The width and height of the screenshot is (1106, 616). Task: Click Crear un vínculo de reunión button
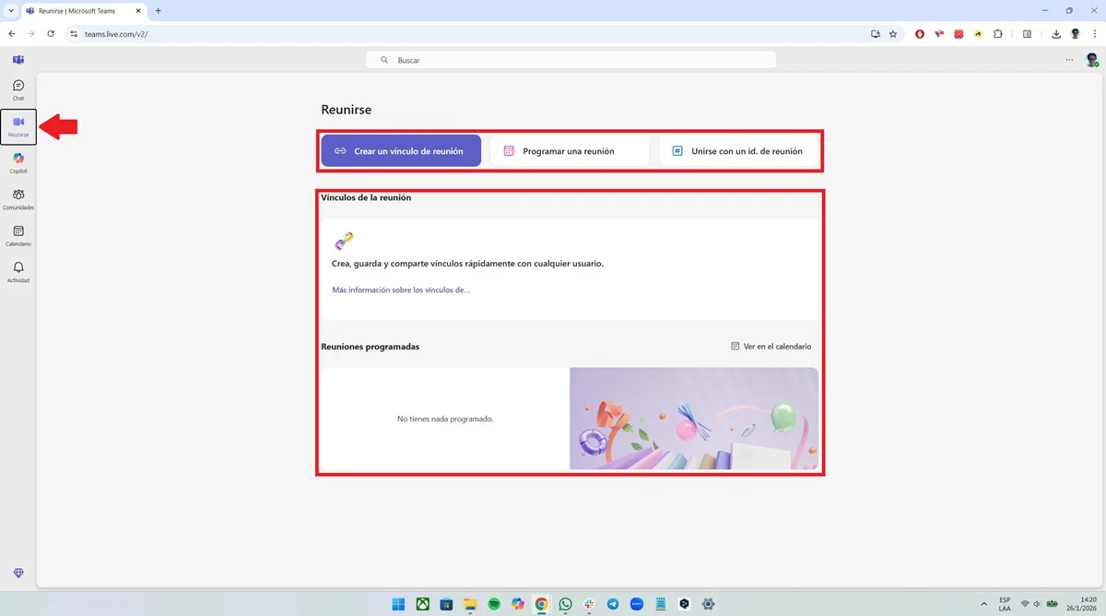pyautogui.click(x=401, y=151)
